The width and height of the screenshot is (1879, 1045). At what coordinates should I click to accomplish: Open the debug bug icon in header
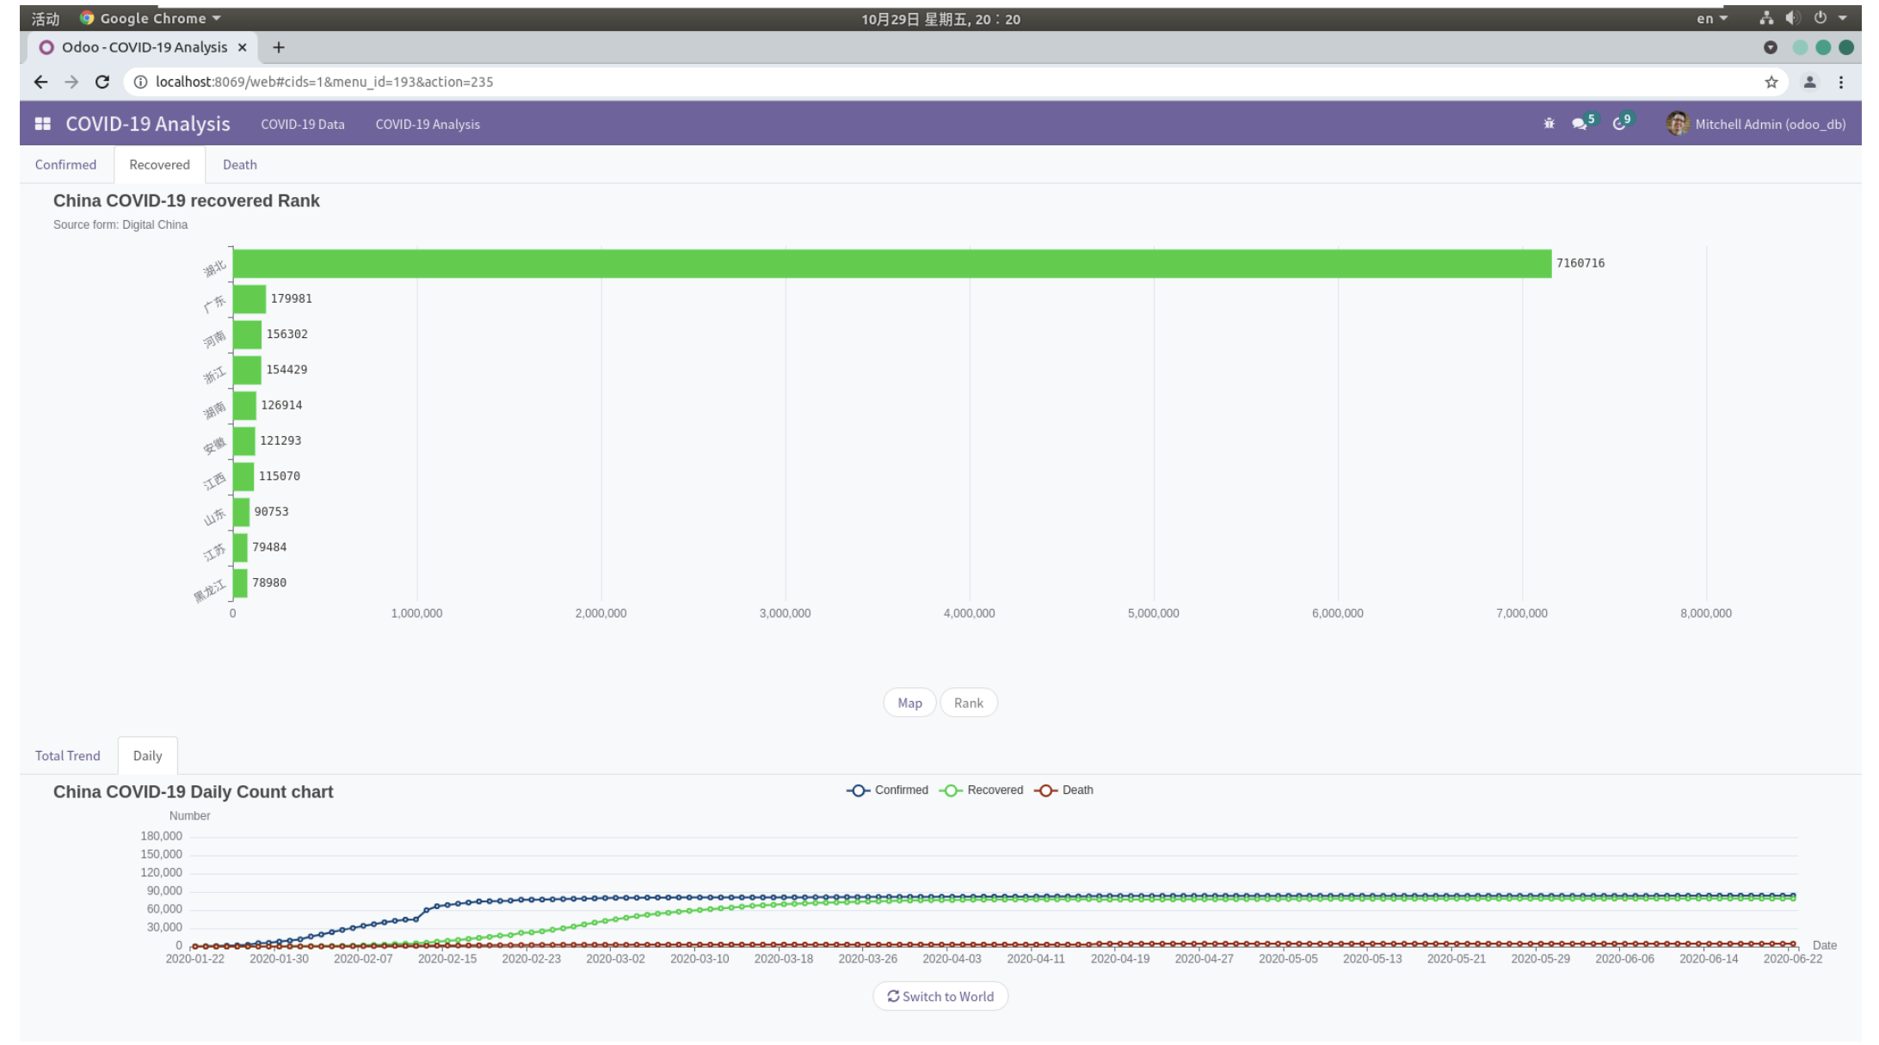coord(1548,123)
